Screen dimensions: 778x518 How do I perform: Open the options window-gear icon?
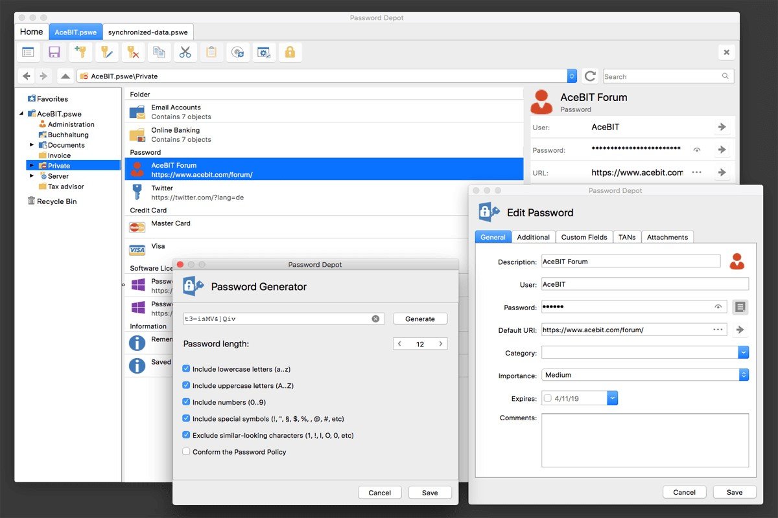pyautogui.click(x=264, y=52)
